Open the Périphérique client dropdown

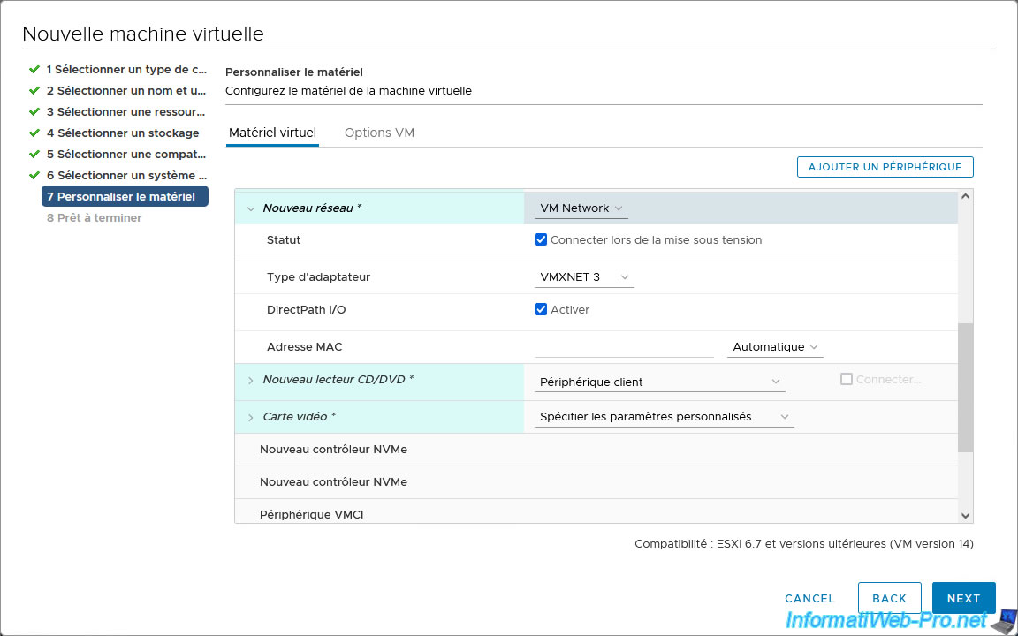659,382
